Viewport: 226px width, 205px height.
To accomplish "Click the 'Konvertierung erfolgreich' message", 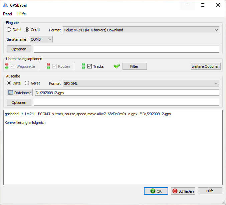I will click(25, 123).
